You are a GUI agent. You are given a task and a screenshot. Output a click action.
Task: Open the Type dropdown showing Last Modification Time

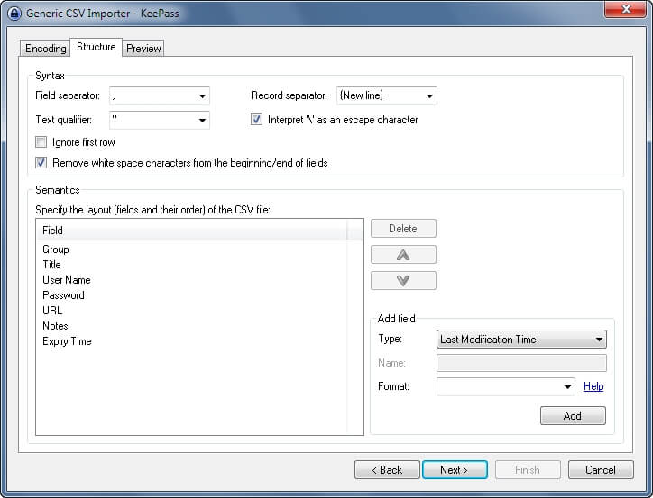pos(521,340)
